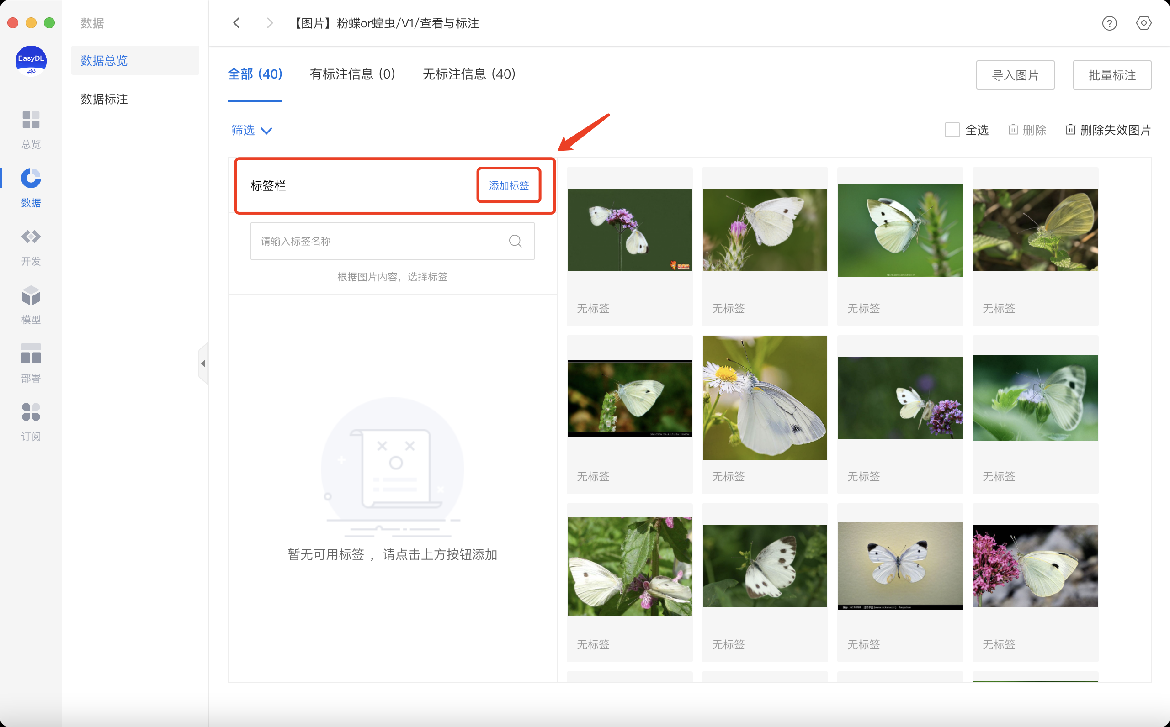The image size is (1170, 727).
Task: Click 无标签 under the first thumbnail
Action: tap(593, 308)
